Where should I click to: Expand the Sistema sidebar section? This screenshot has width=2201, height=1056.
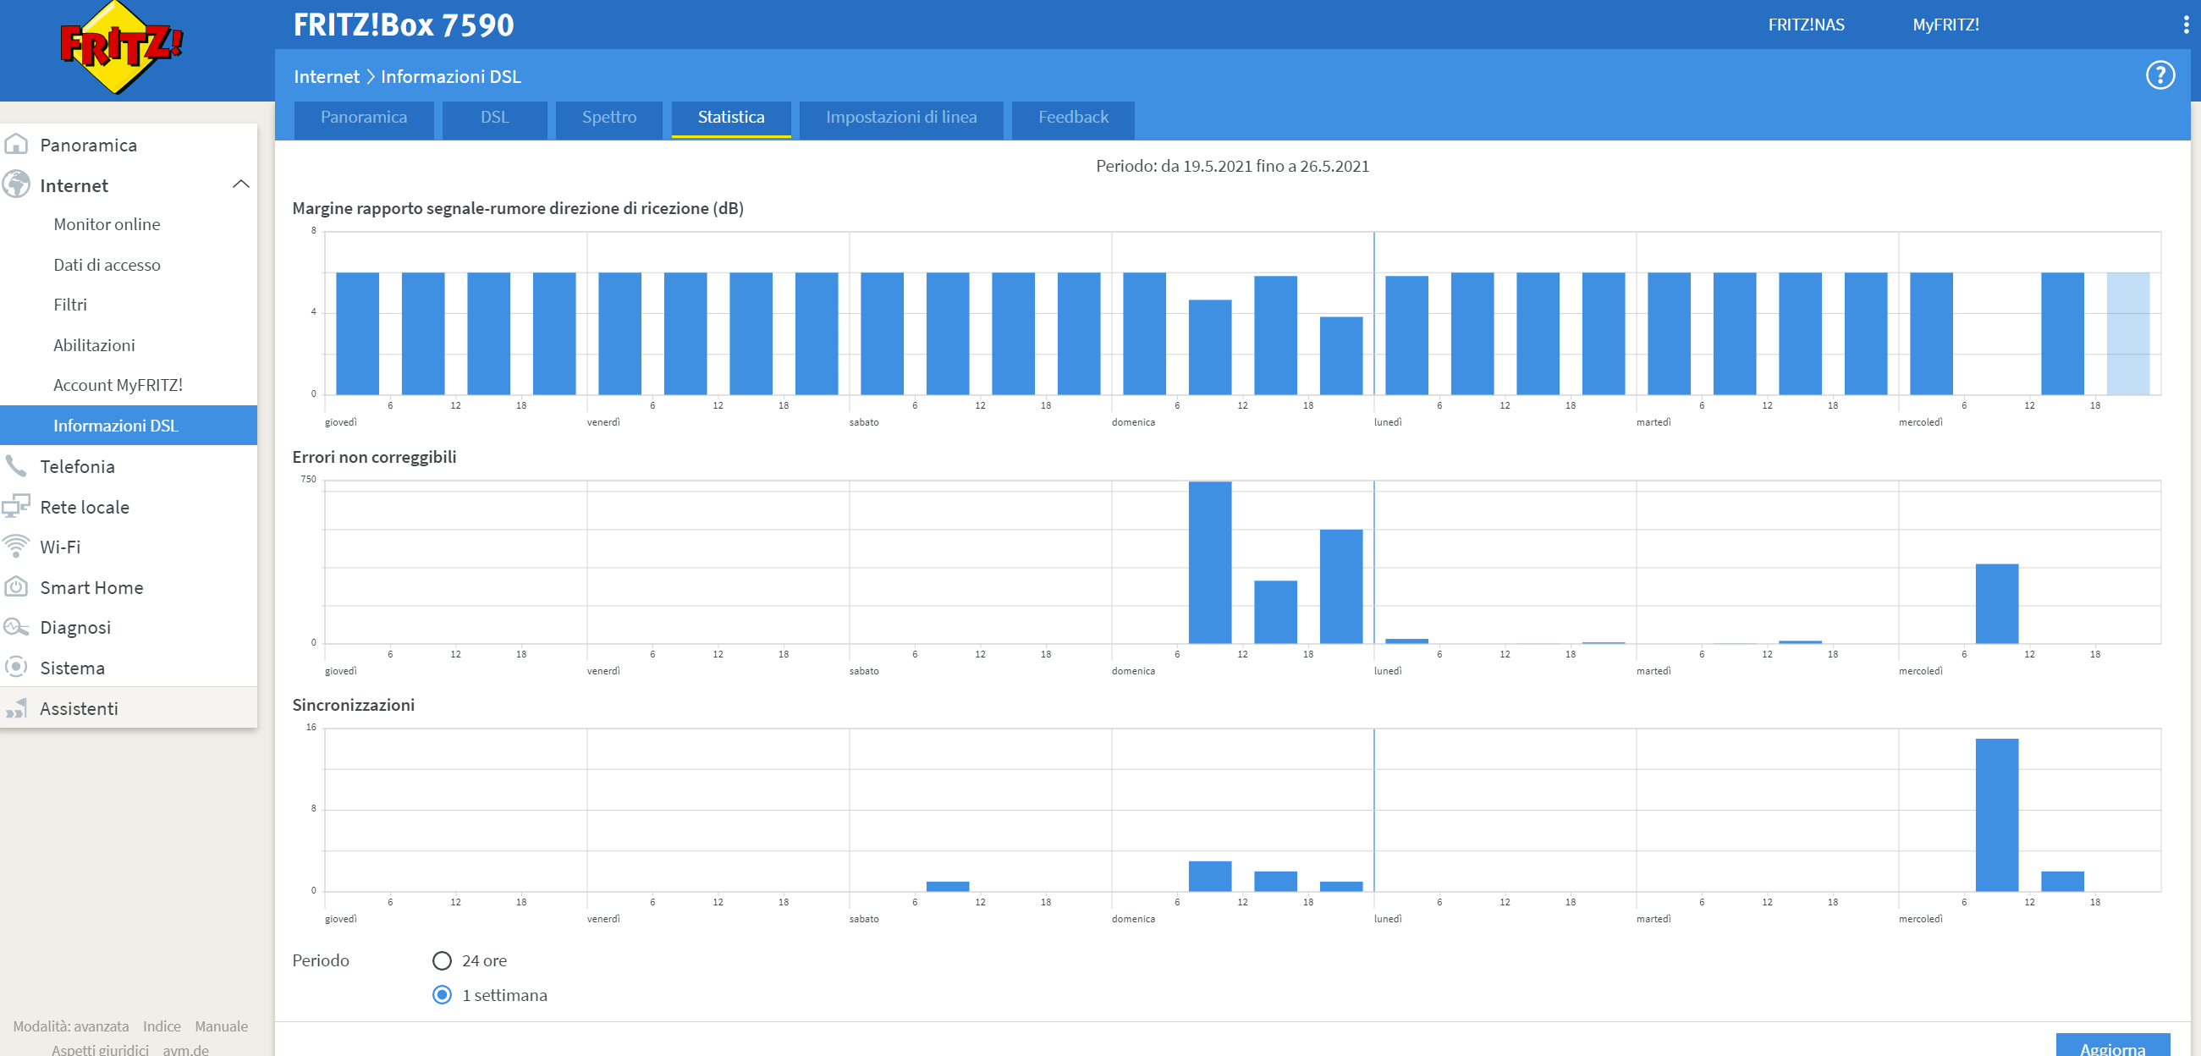(72, 668)
